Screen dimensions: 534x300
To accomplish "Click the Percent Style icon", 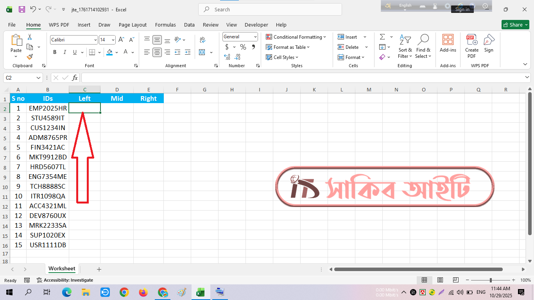I will (x=243, y=47).
